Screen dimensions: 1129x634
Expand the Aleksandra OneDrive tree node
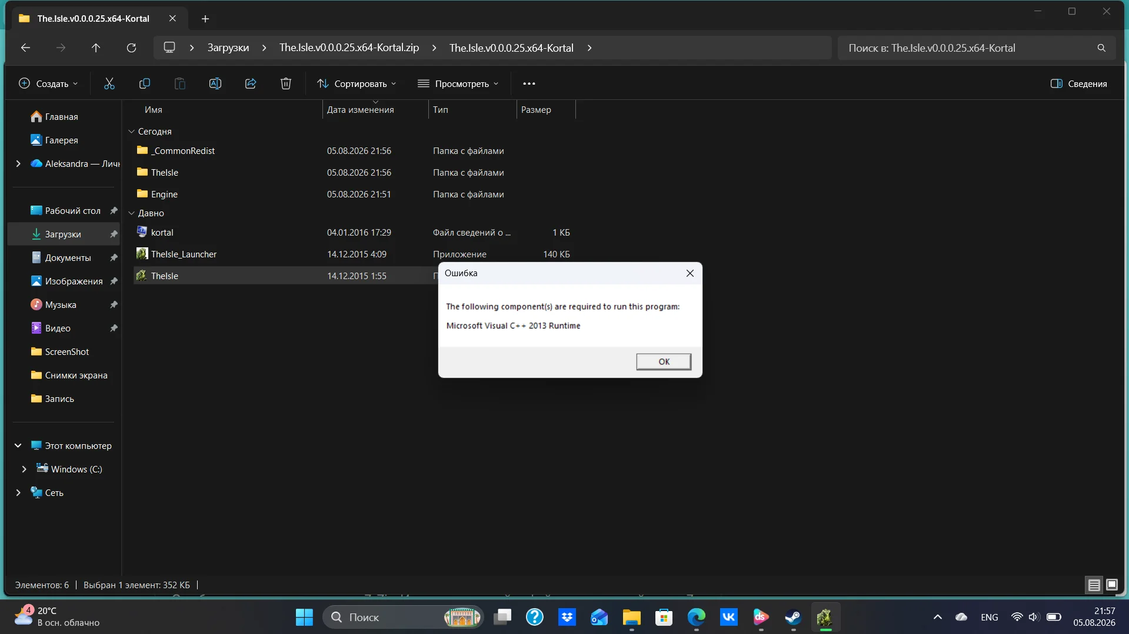coord(18,164)
